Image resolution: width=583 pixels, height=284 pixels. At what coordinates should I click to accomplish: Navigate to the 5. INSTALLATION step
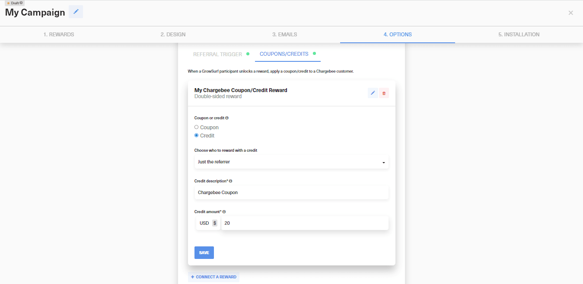click(x=518, y=34)
